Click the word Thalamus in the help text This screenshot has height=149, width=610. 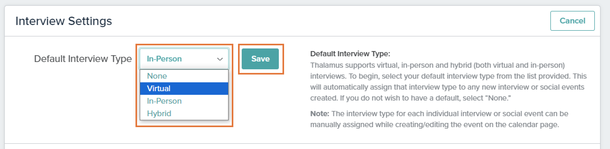(326, 65)
